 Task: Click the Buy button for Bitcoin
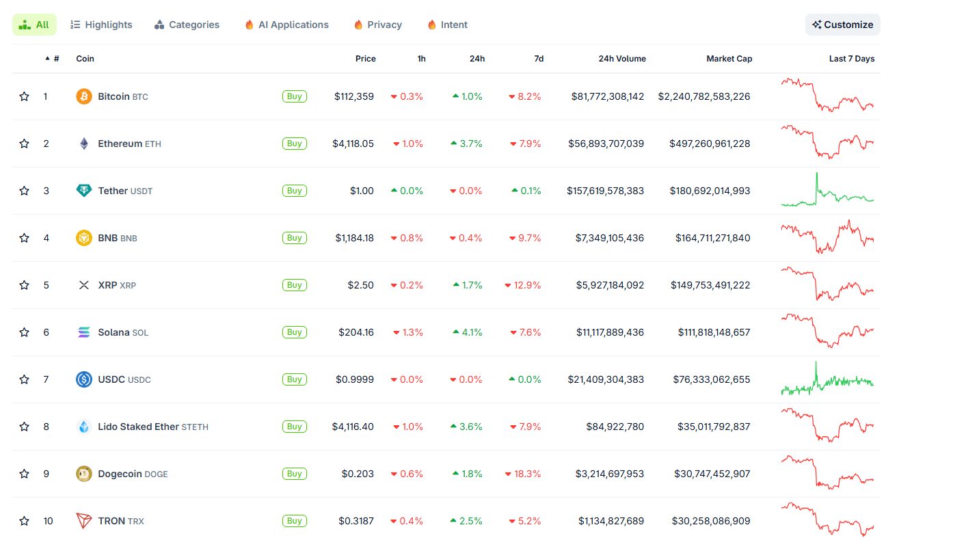tap(294, 96)
